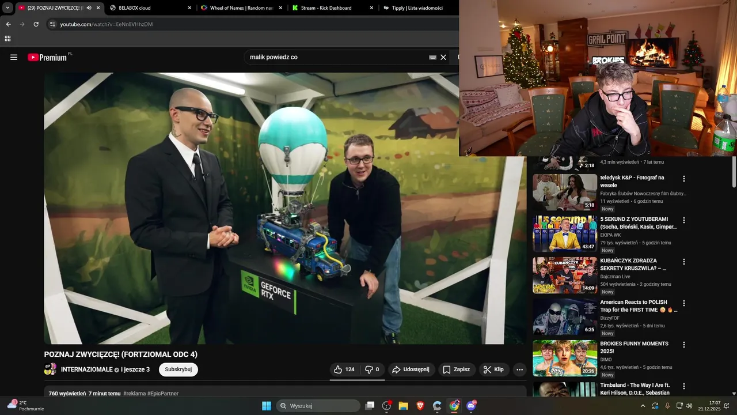Open site information icon in address bar
Screen dimensions: 737x415
coord(52,24)
